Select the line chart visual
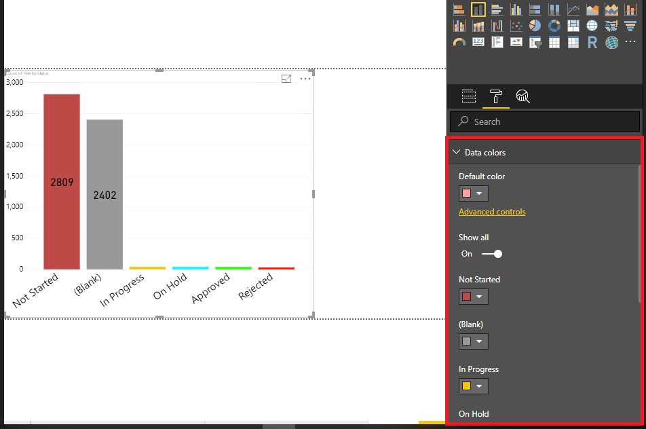Image resolution: width=646 pixels, height=429 pixels. [x=573, y=10]
